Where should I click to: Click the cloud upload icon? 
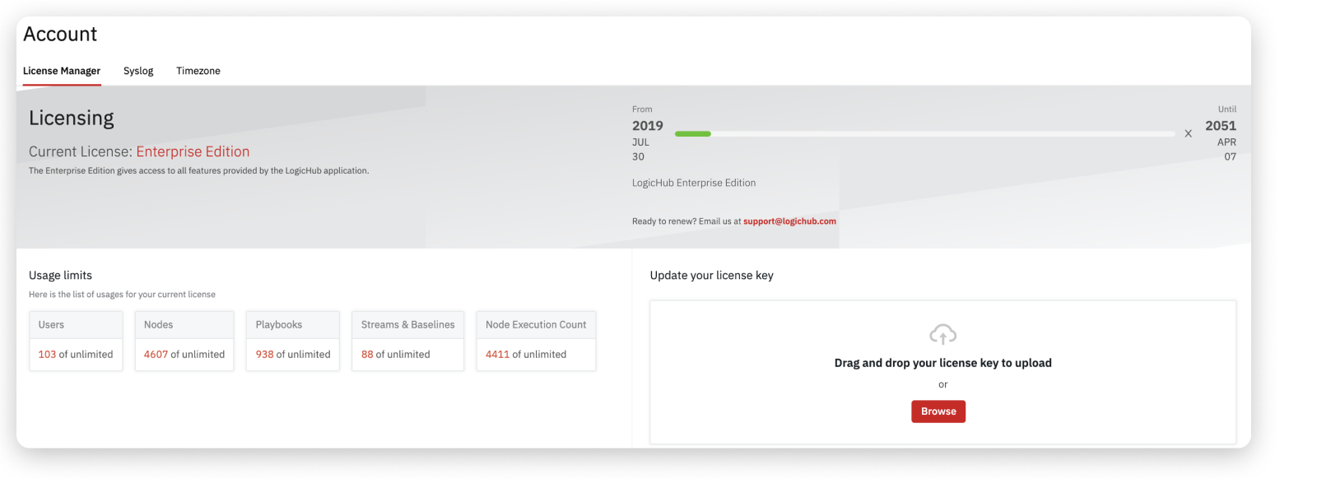pyautogui.click(x=942, y=334)
